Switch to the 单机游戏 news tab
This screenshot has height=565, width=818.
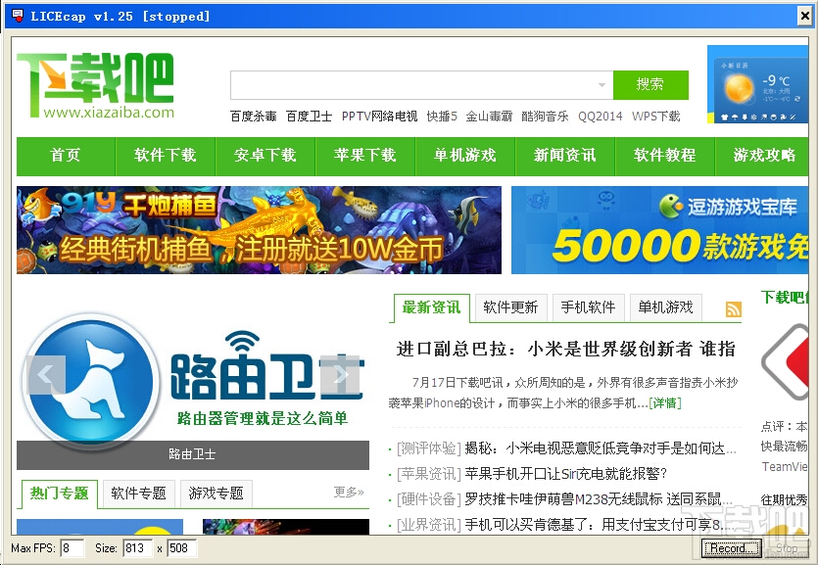click(x=666, y=307)
